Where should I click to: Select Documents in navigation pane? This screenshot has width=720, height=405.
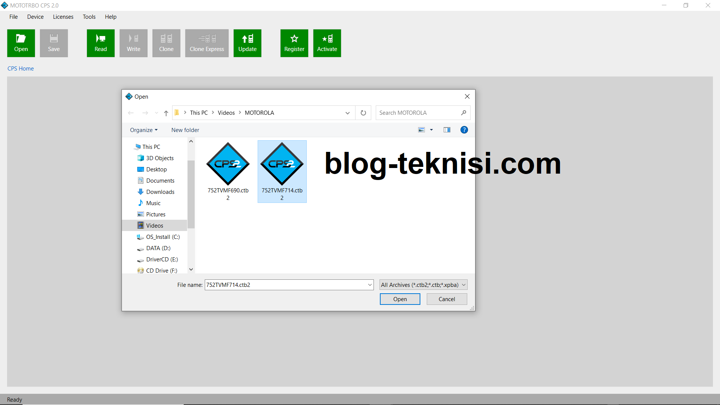pyautogui.click(x=160, y=180)
